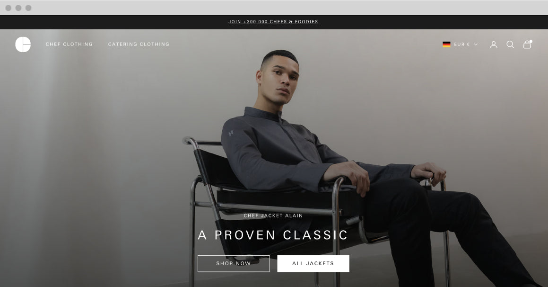
Task: Click the third gray window dot
Action: 29,8
